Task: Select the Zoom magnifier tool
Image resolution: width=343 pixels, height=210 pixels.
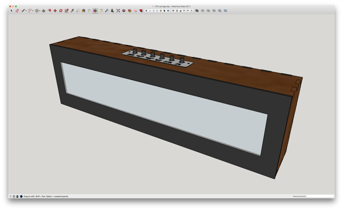Action: pos(106,11)
